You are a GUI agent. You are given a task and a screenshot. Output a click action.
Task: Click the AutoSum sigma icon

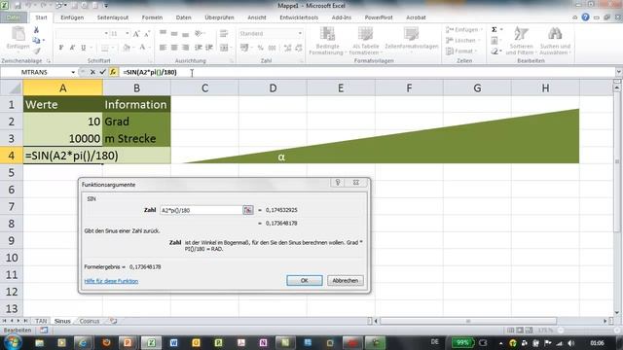point(495,30)
